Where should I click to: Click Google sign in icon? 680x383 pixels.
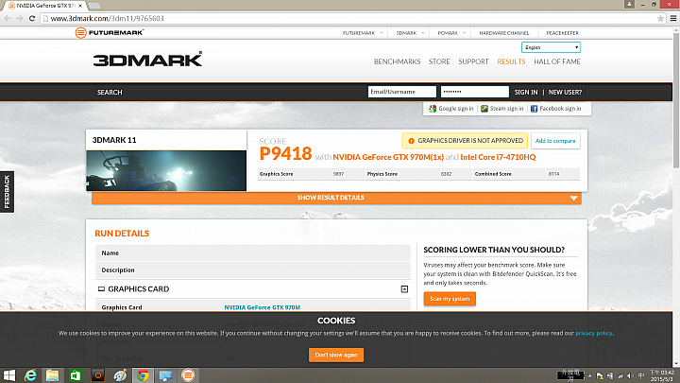click(x=433, y=109)
